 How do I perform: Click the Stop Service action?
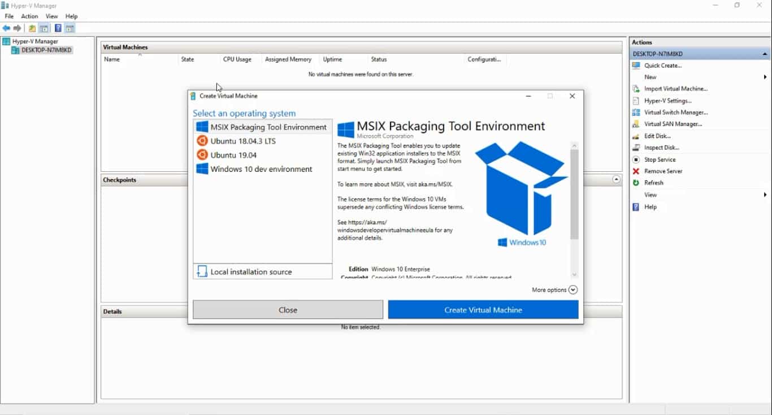tap(660, 159)
